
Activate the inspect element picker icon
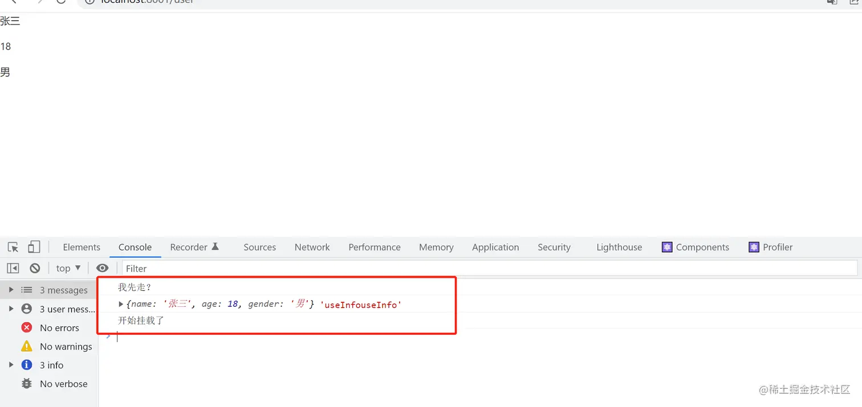click(13, 247)
